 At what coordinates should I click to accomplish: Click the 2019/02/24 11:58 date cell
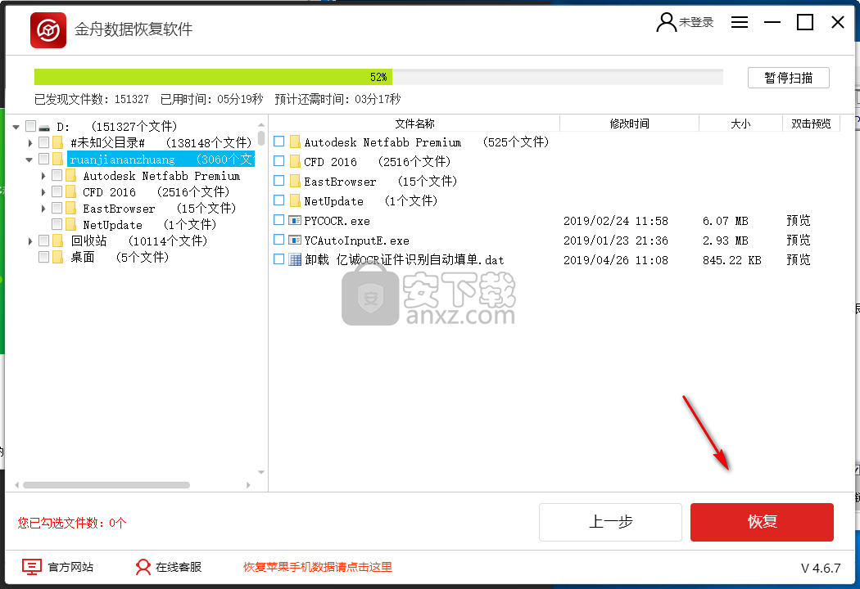(615, 221)
